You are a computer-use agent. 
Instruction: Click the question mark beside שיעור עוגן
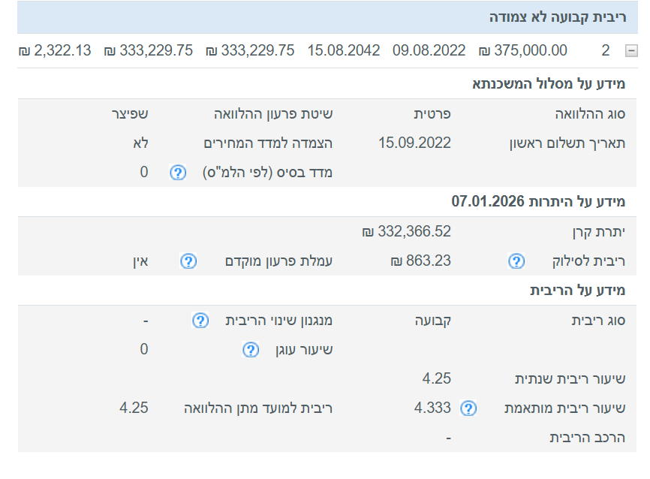[251, 349]
